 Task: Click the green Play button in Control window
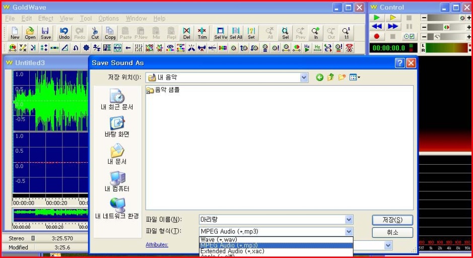pyautogui.click(x=376, y=18)
